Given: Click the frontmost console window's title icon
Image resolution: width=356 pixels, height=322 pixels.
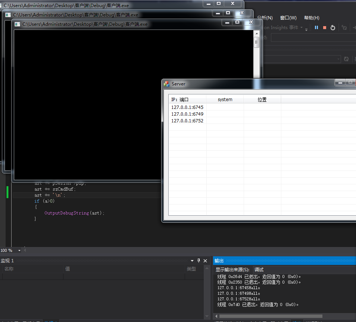Looking at the screenshot, I should pyautogui.click(x=17, y=24).
